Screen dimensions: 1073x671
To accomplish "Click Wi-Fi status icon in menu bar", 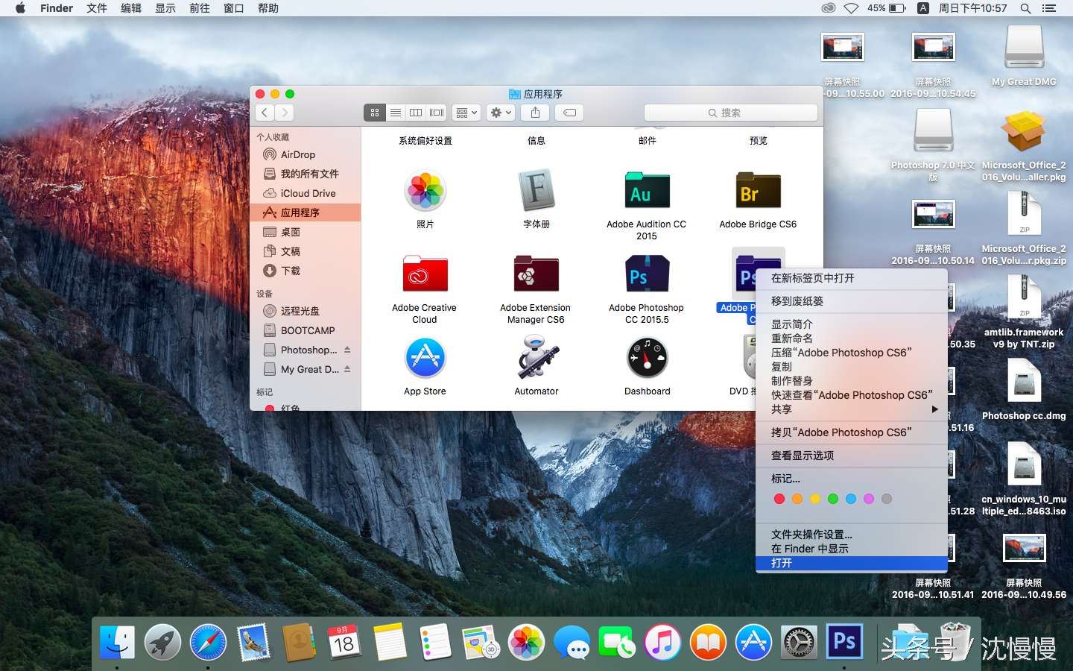I will pyautogui.click(x=851, y=8).
